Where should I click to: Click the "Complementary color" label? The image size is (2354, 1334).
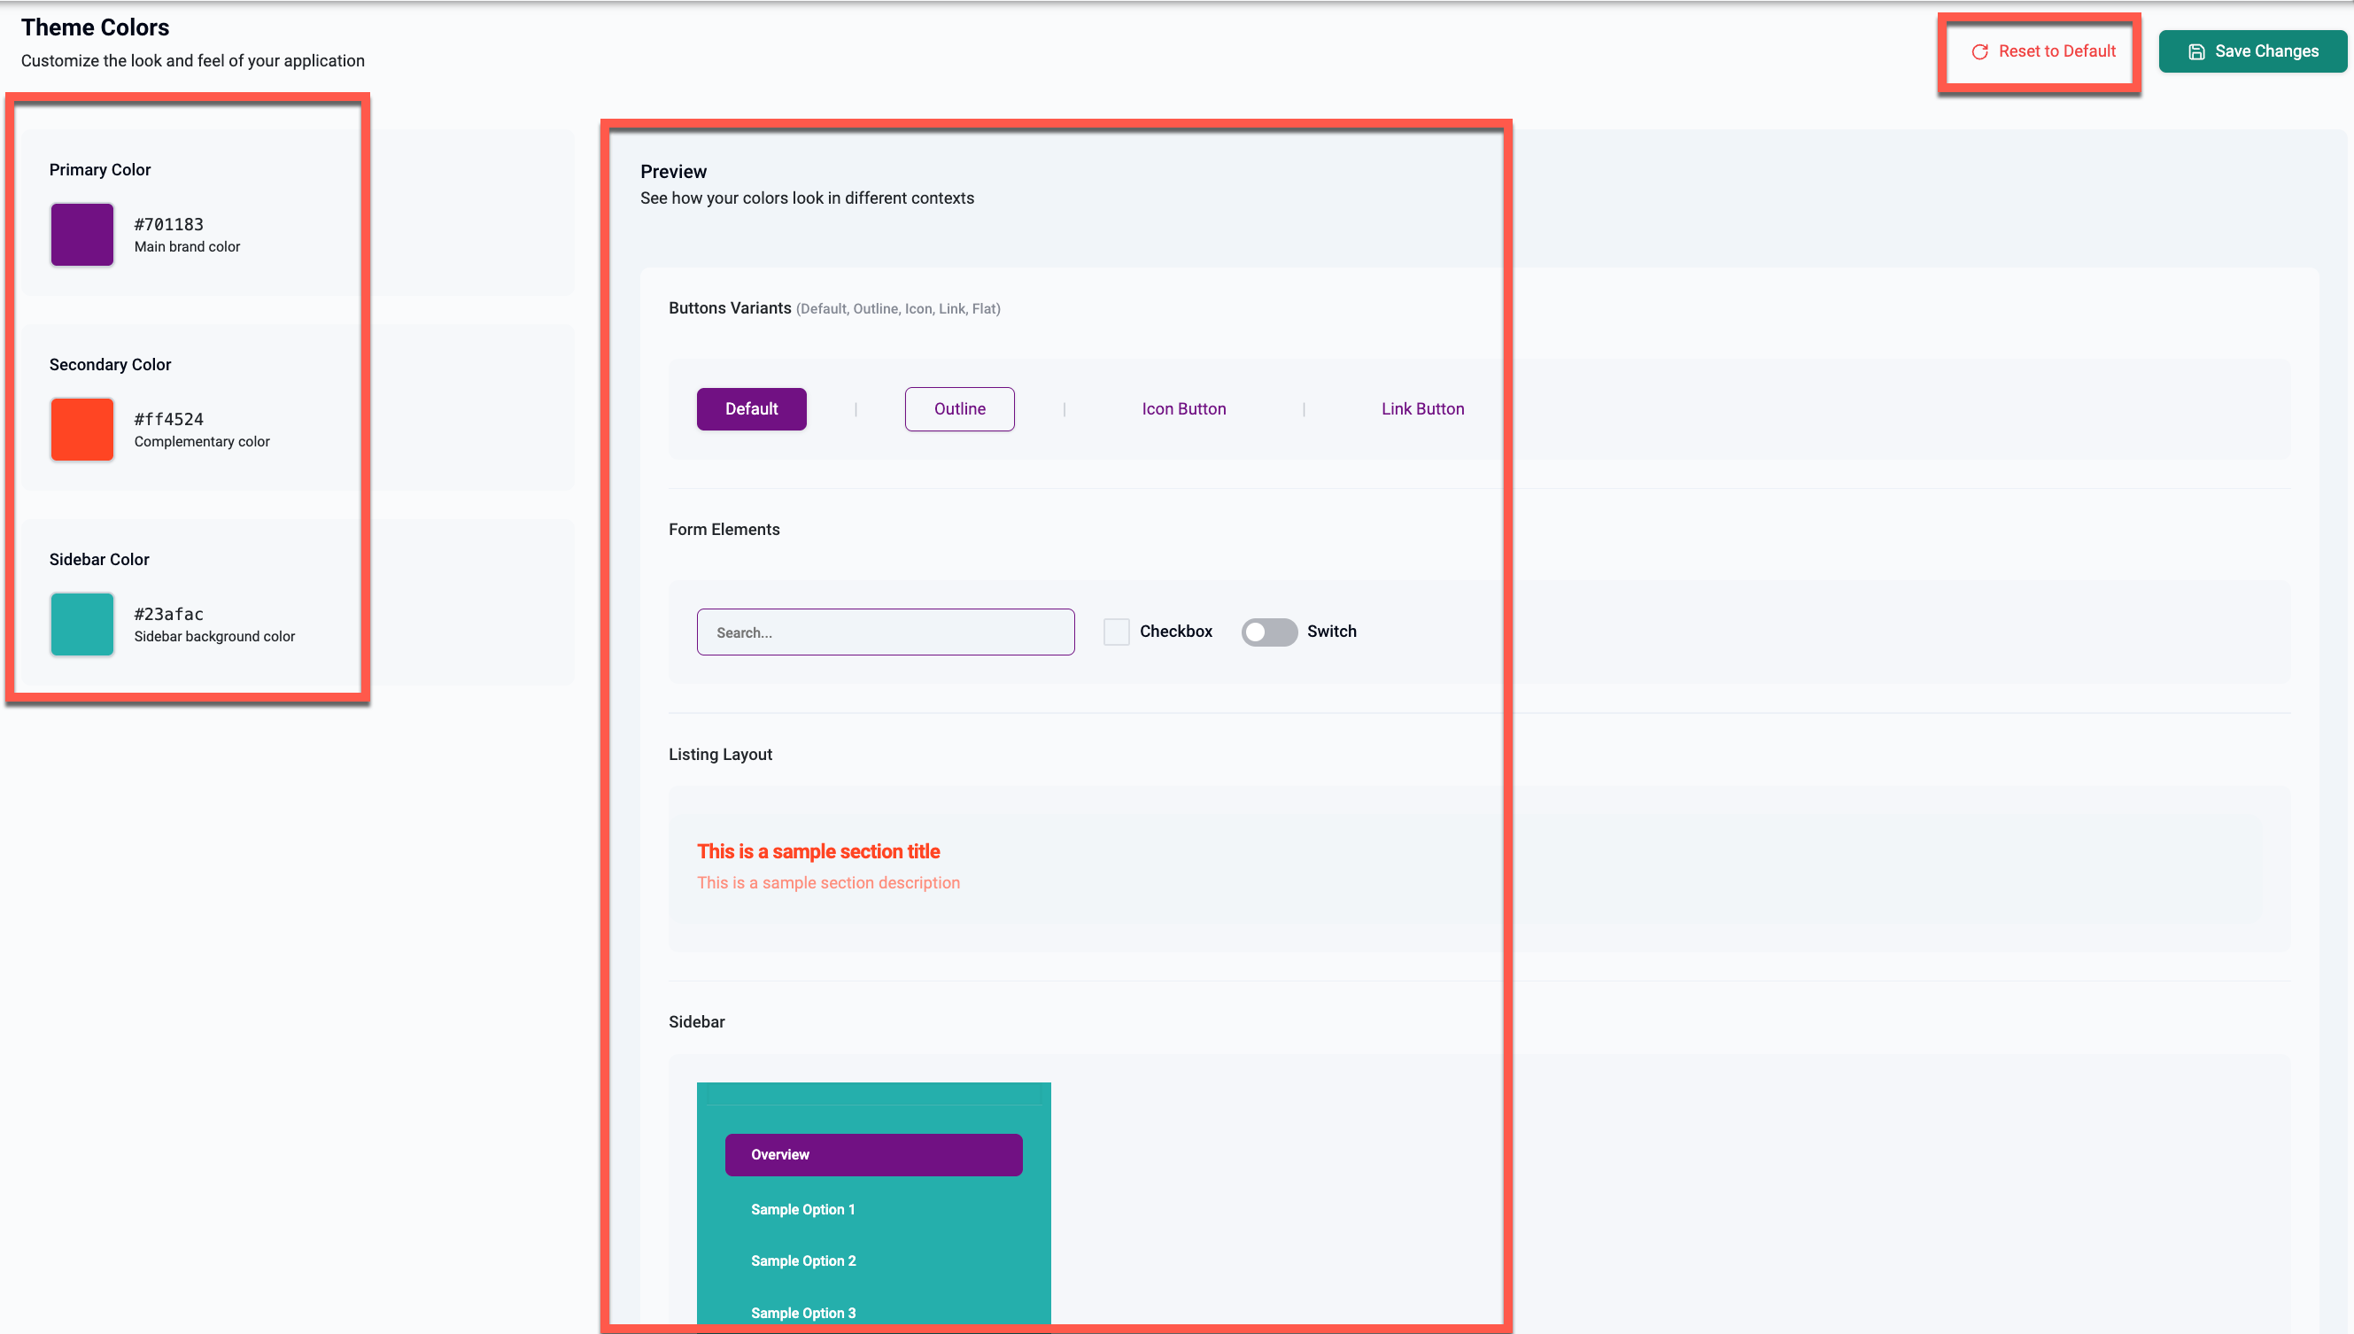202,442
